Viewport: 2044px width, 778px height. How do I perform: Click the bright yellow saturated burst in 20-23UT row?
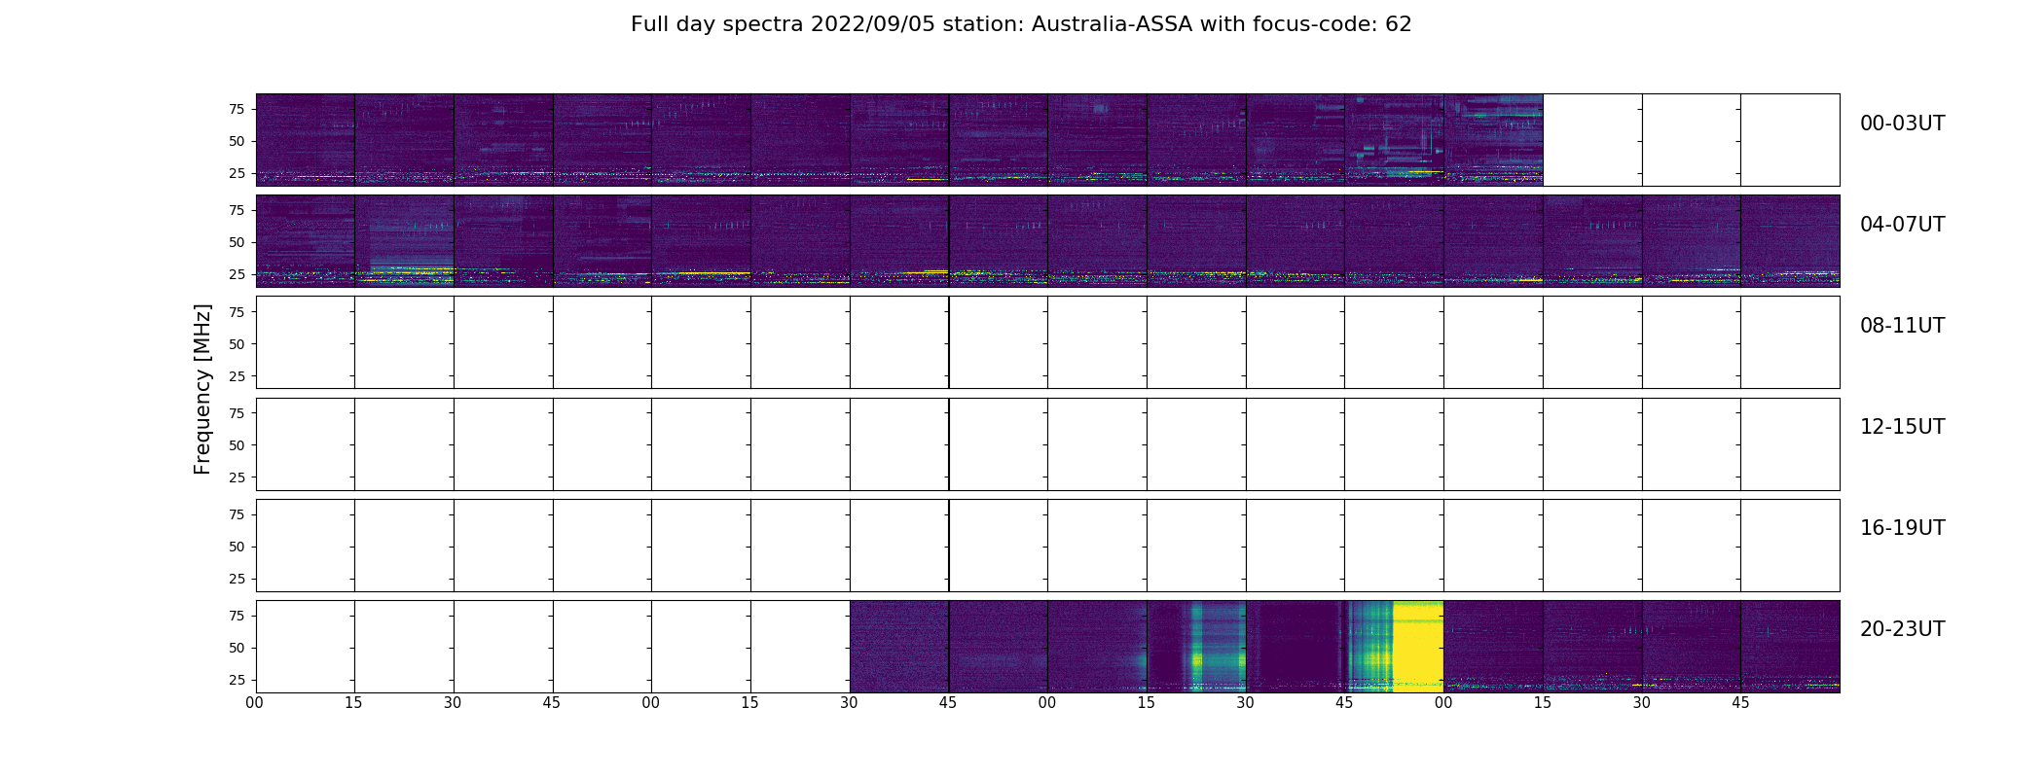click(1418, 647)
